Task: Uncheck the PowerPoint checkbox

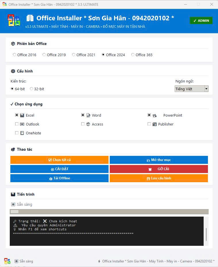Action: (x=149, y=115)
